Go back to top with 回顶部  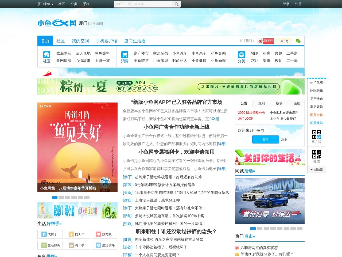click(x=317, y=169)
